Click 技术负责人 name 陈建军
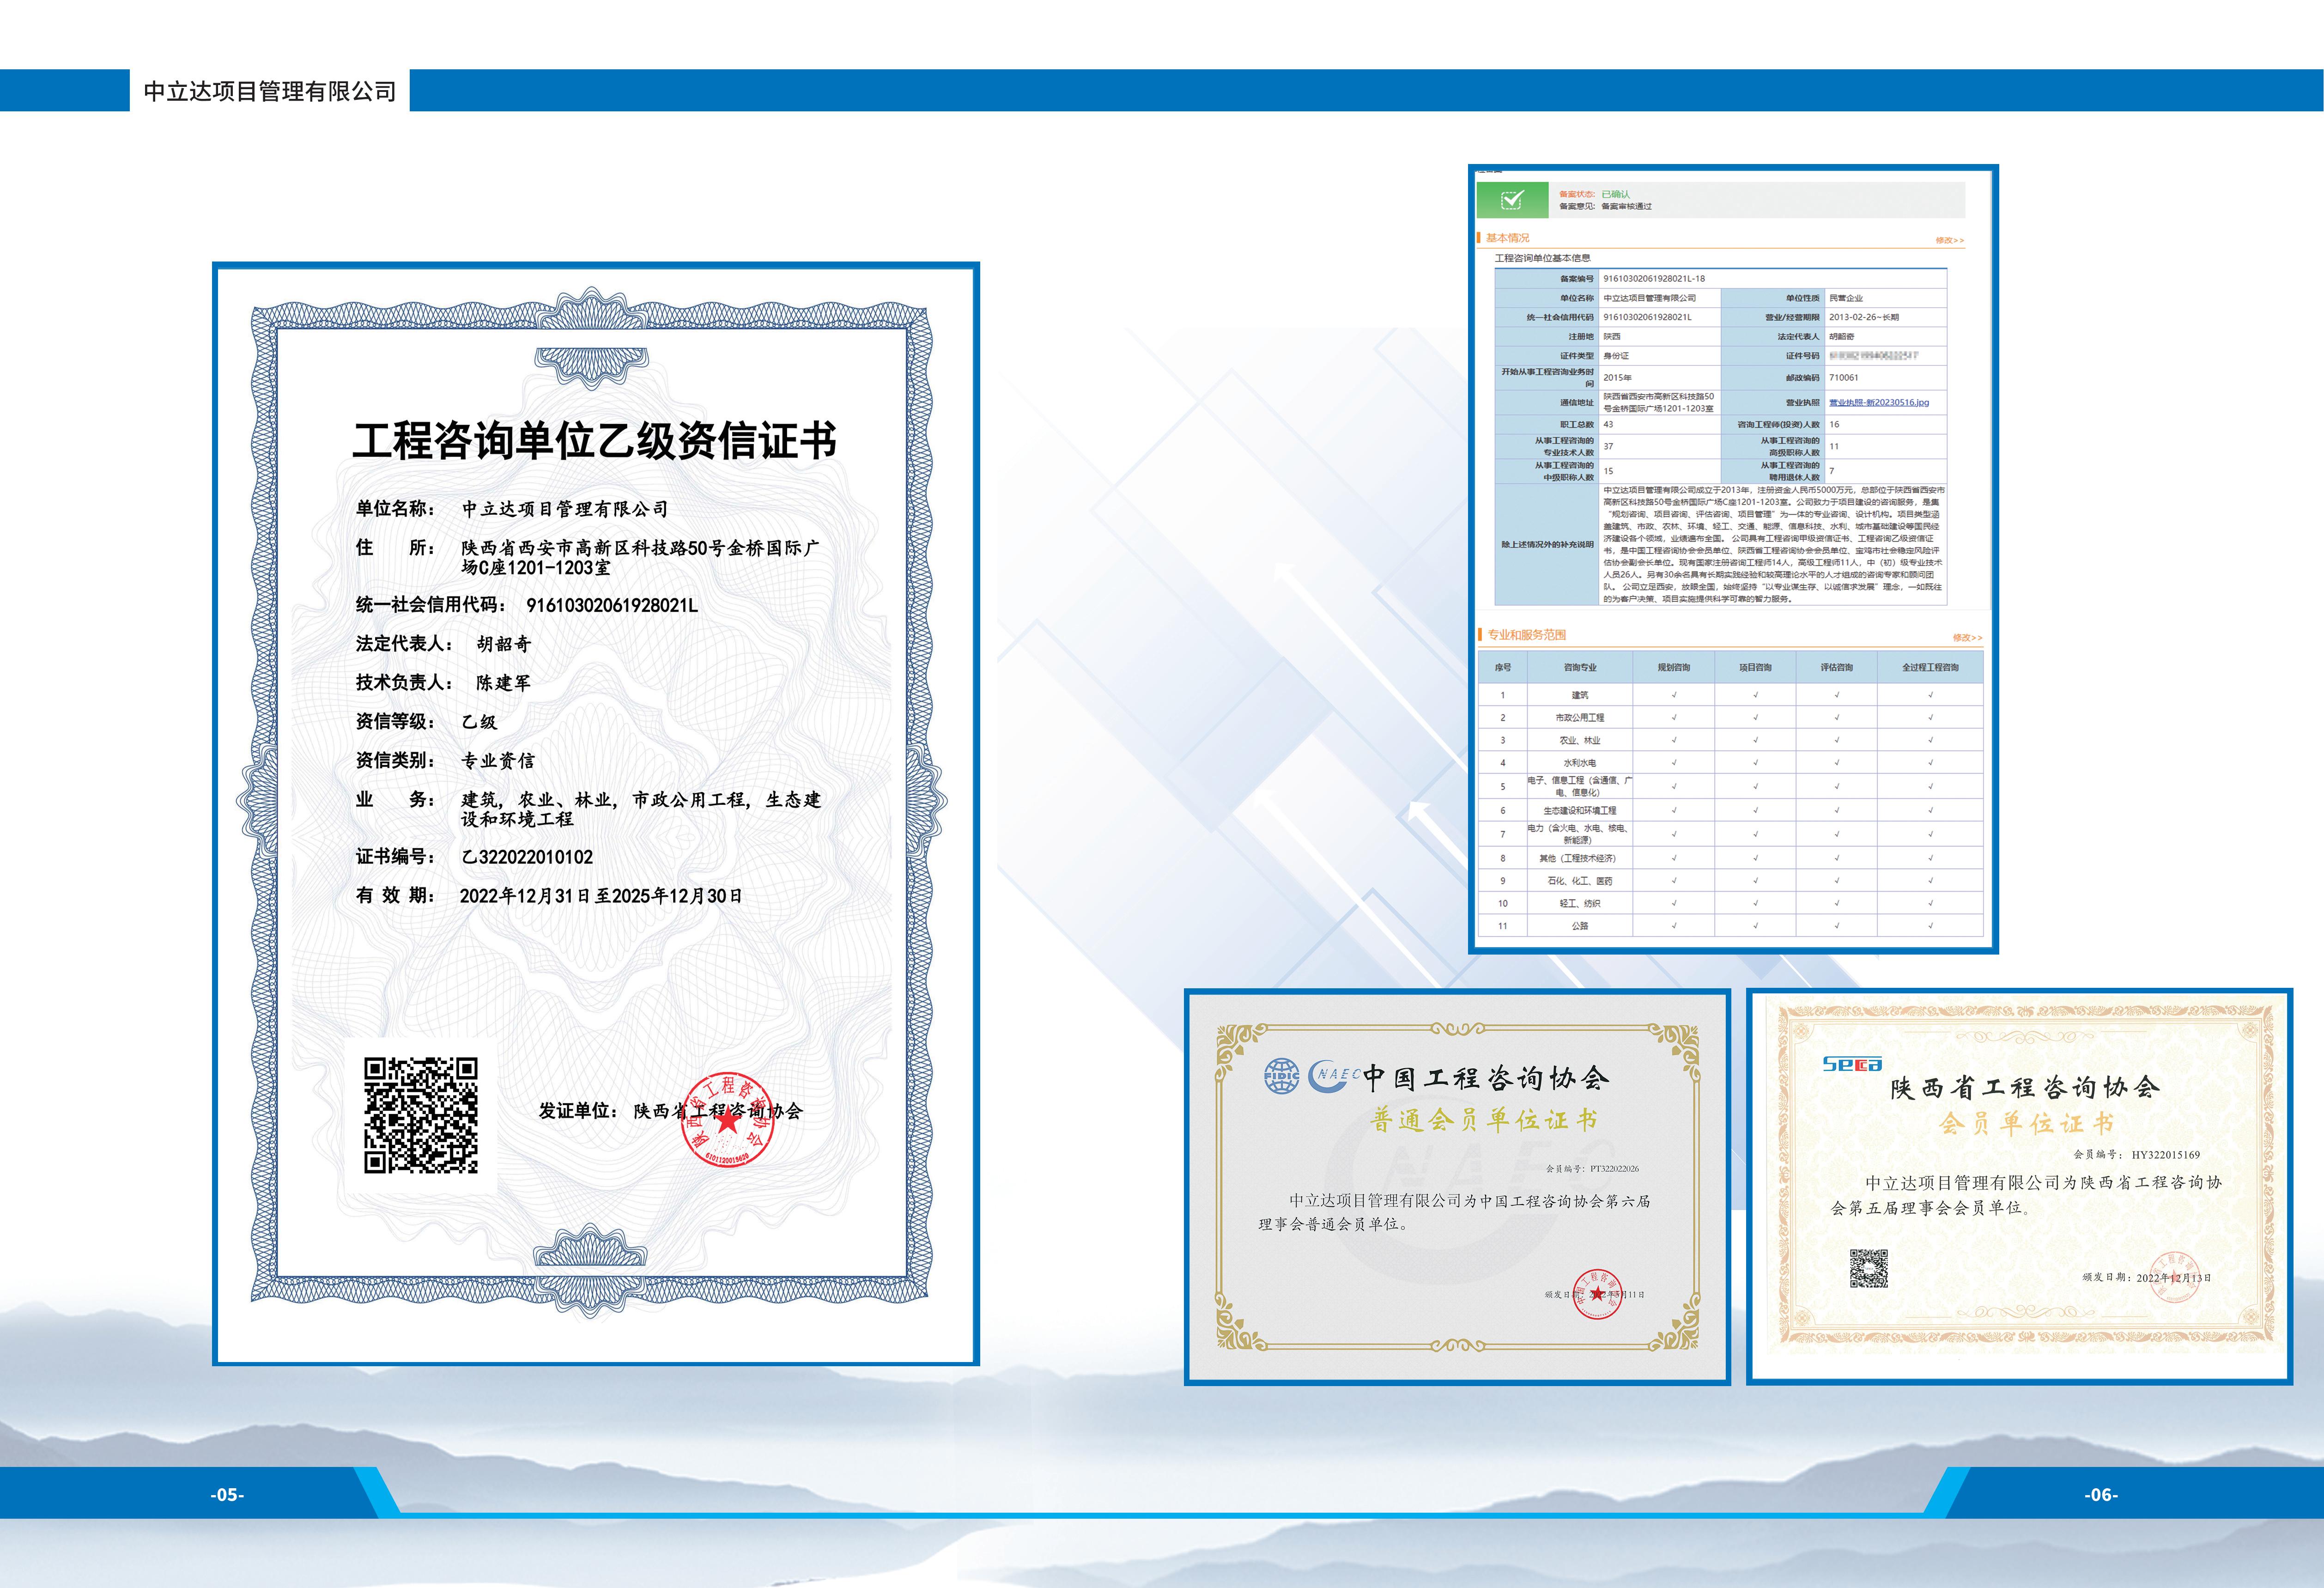2324x1588 pixels. pyautogui.click(x=504, y=683)
